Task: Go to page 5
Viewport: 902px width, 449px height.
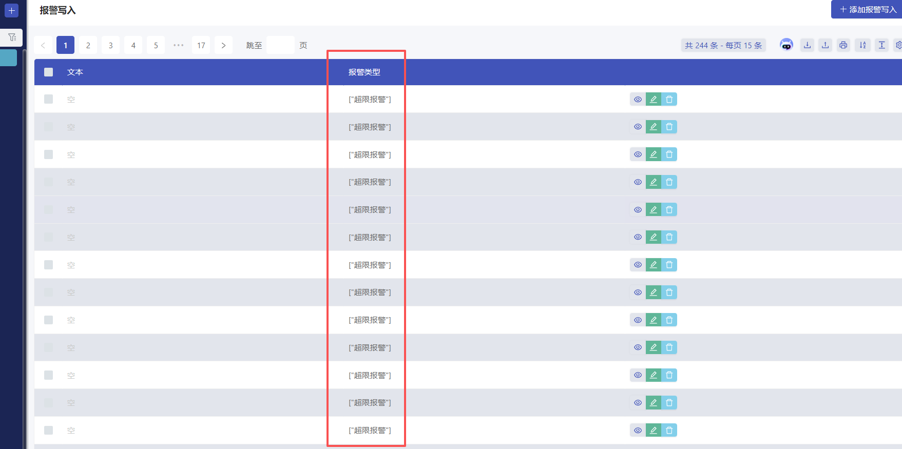Action: (x=156, y=45)
